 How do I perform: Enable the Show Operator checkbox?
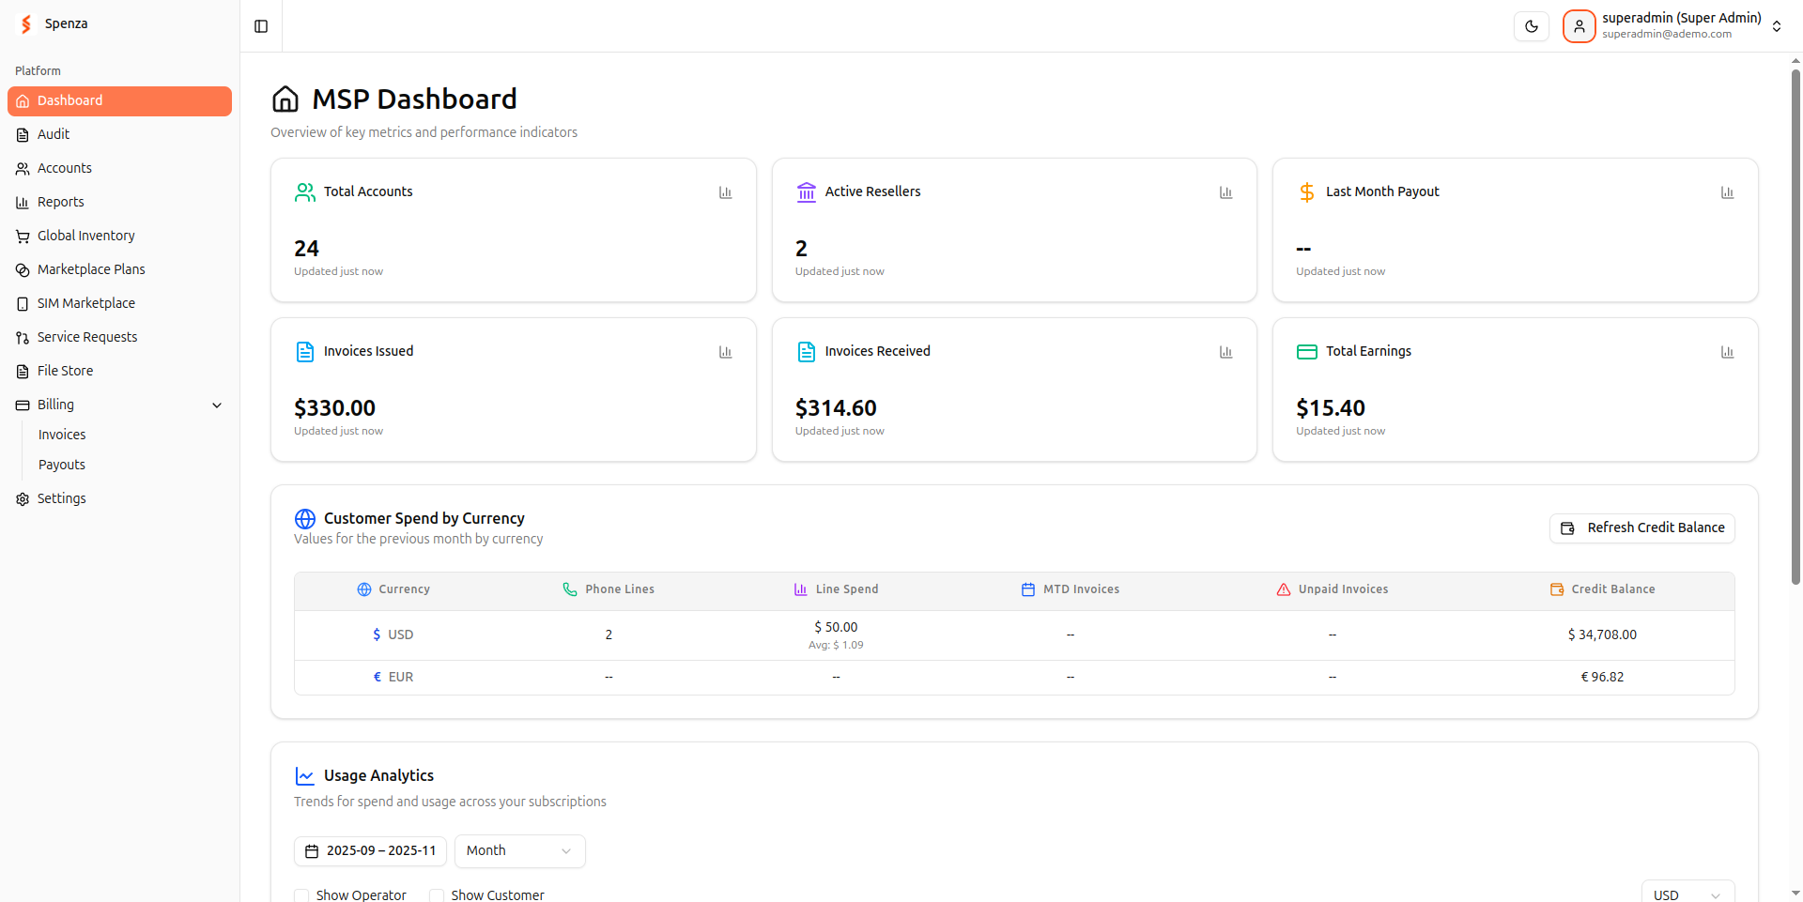click(x=301, y=895)
